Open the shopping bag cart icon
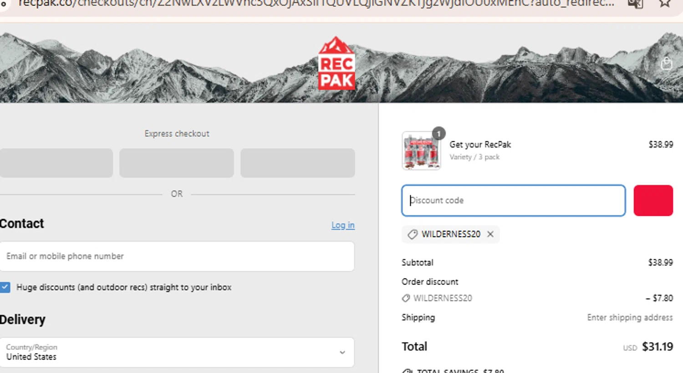 (x=667, y=64)
